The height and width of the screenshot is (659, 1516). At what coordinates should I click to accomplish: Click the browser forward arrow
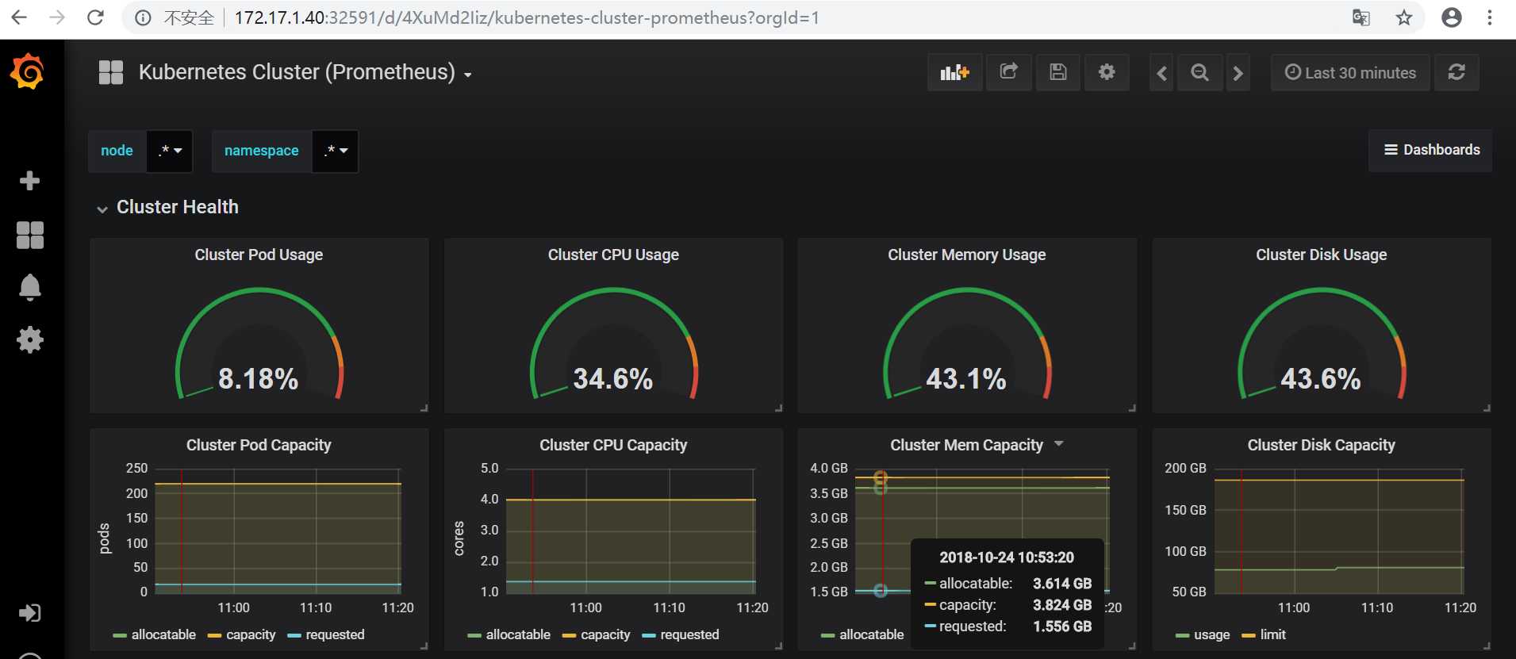57,17
